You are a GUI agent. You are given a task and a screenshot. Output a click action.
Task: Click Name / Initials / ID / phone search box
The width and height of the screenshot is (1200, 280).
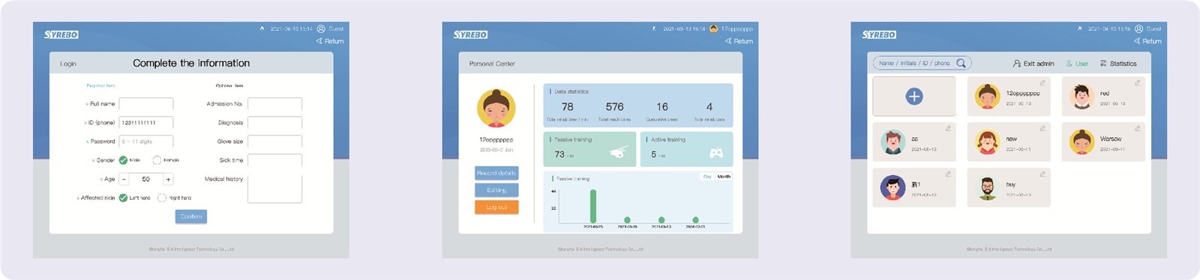[x=922, y=64]
